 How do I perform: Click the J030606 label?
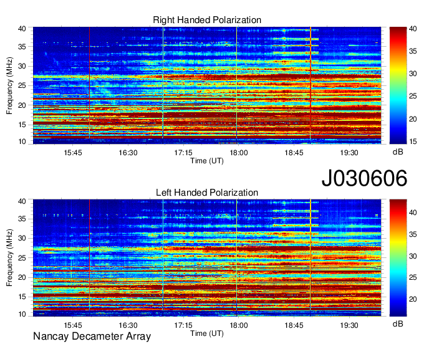click(364, 178)
